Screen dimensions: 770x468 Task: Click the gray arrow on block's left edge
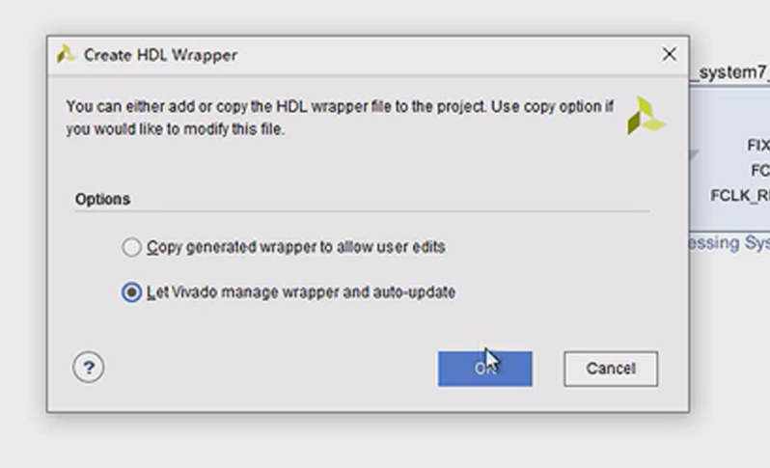694,155
